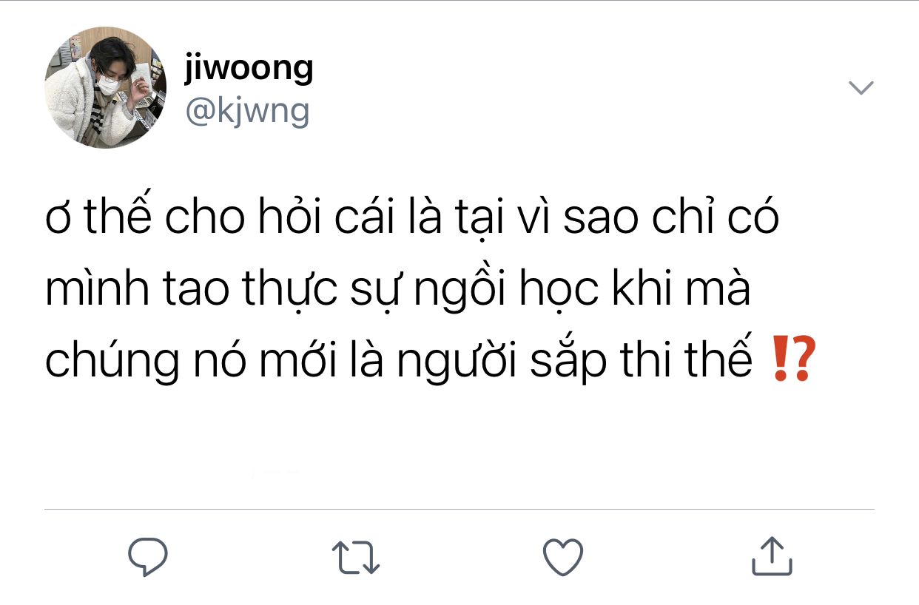
Task: Open the share sheet via upload arrow icon
Action: click(772, 556)
